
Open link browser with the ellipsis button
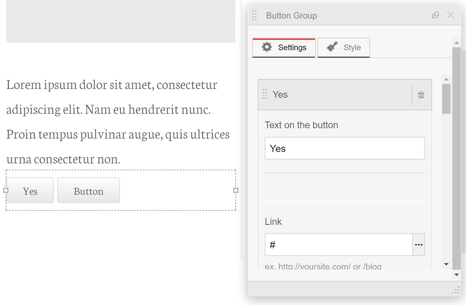point(419,245)
